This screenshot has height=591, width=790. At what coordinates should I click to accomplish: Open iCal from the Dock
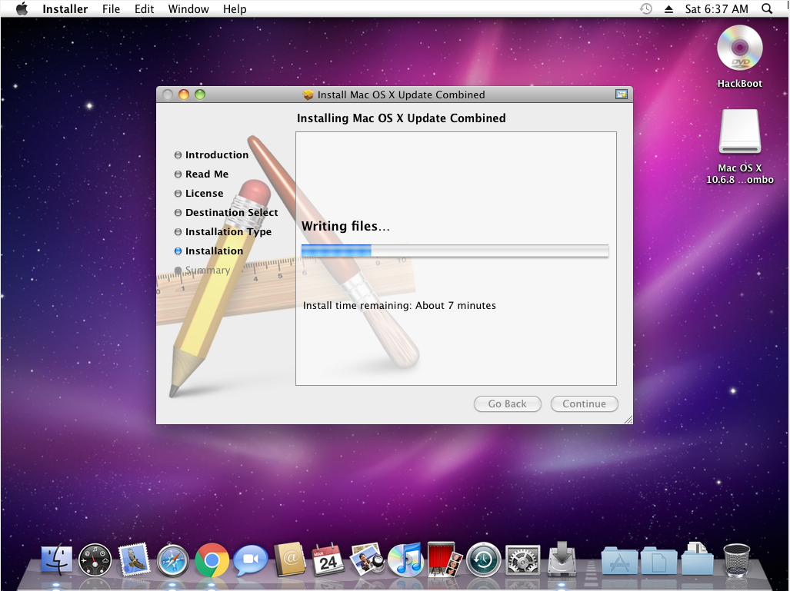coord(328,559)
